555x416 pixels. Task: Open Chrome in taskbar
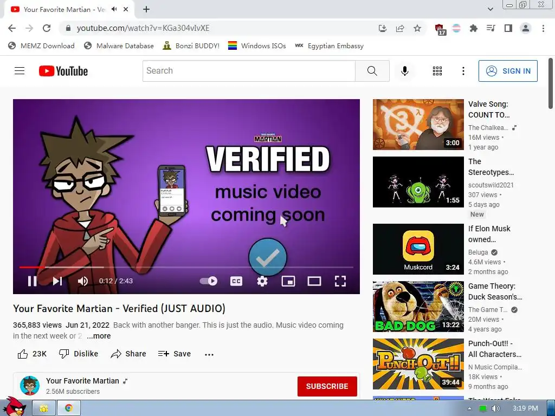pos(69,408)
